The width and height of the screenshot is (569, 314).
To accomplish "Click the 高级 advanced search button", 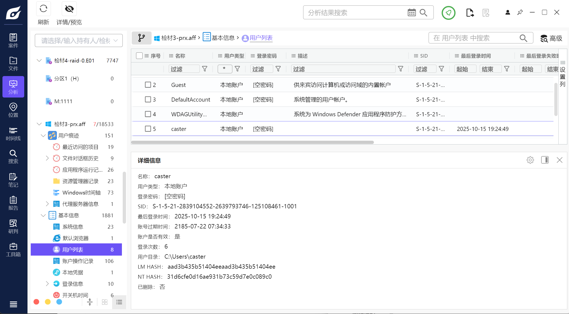I will point(551,38).
